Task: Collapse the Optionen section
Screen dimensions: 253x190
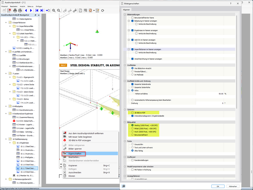Action: [125, 110]
